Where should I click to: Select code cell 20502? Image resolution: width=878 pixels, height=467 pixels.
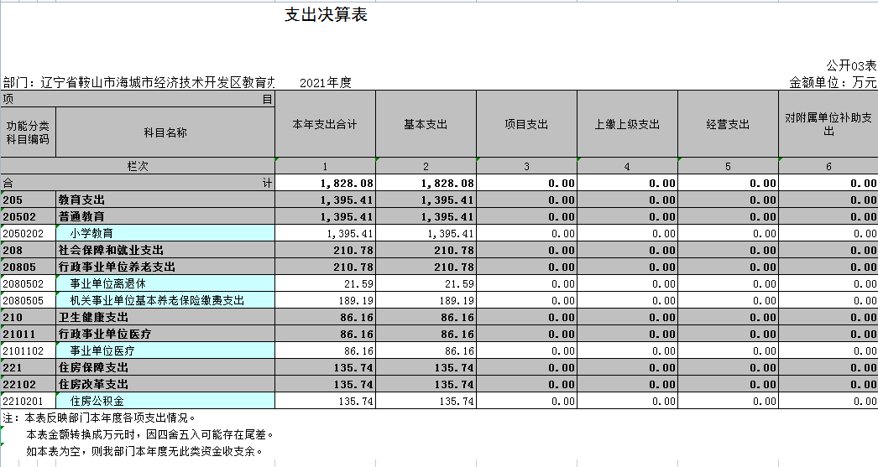tap(28, 216)
